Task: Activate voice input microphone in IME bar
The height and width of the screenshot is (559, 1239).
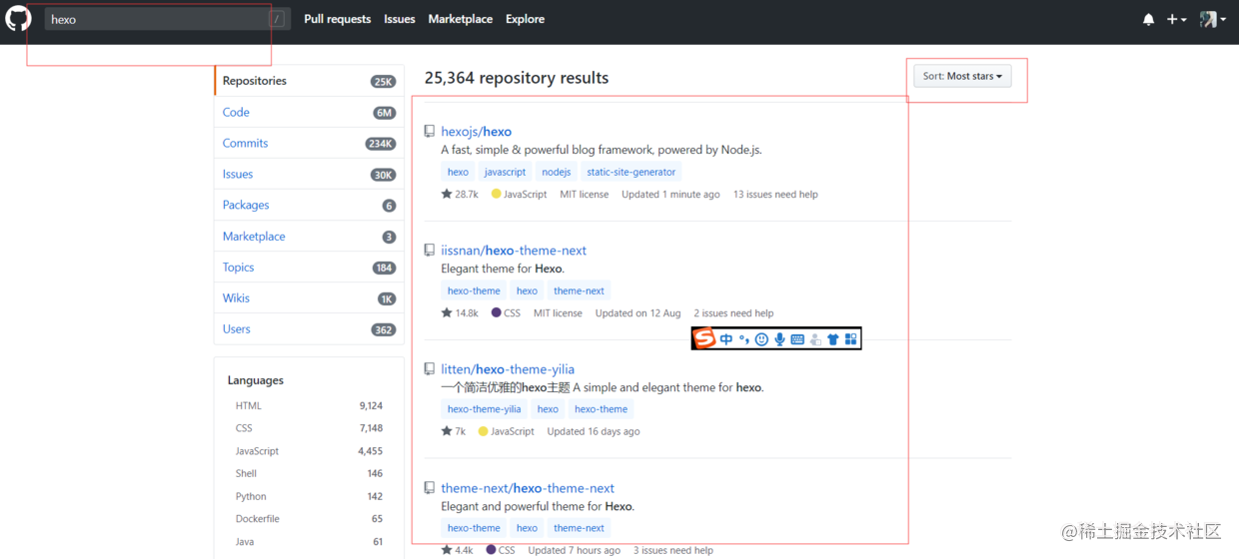Action: coord(779,339)
